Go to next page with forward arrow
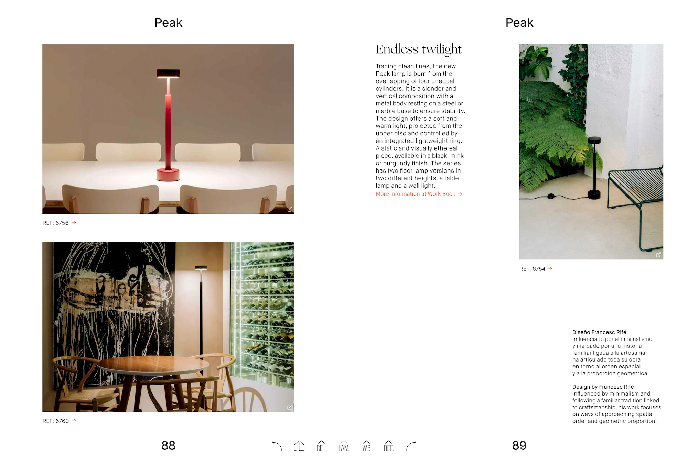The image size is (688, 467). pyautogui.click(x=411, y=446)
